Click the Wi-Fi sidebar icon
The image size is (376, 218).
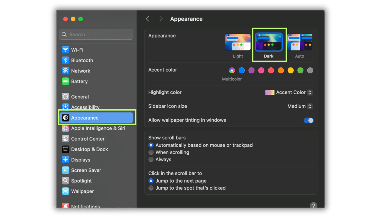[x=65, y=50]
